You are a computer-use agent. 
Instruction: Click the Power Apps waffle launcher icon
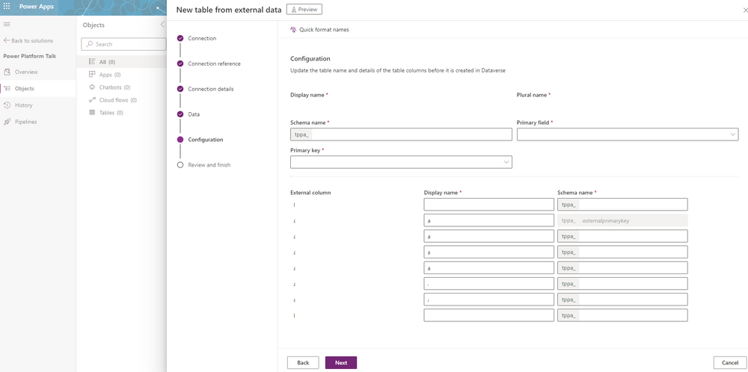tap(7, 7)
